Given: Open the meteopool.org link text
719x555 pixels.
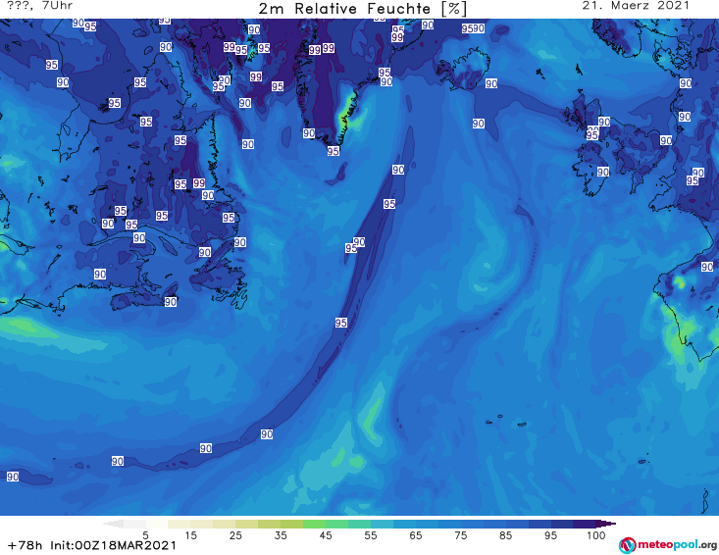Looking at the screenshot, I should click(x=677, y=545).
